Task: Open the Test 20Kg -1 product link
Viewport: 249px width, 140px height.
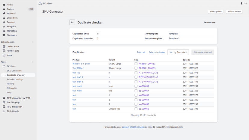Action: (x=78, y=68)
